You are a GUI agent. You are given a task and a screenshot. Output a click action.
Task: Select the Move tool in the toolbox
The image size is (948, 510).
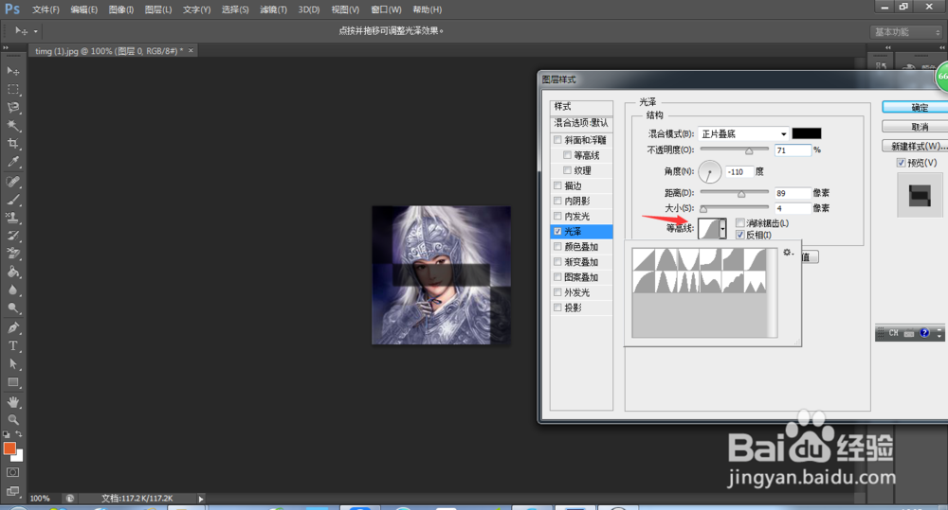(x=12, y=71)
